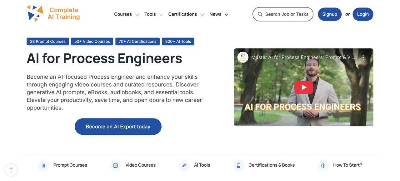400x181 pixels.
Task: Click the 300+ AI Tools badge
Action: tap(178, 41)
